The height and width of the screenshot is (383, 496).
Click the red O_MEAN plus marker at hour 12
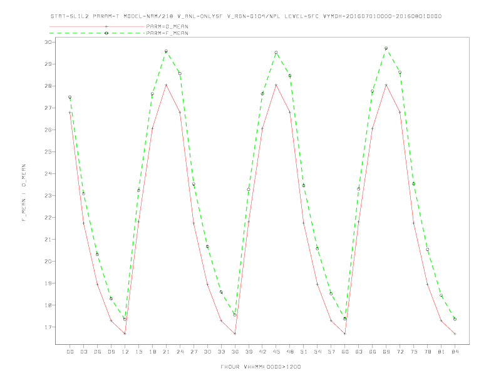pyautogui.click(x=125, y=334)
